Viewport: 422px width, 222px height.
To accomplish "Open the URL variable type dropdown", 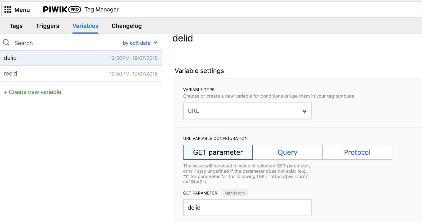I will pos(247,111).
